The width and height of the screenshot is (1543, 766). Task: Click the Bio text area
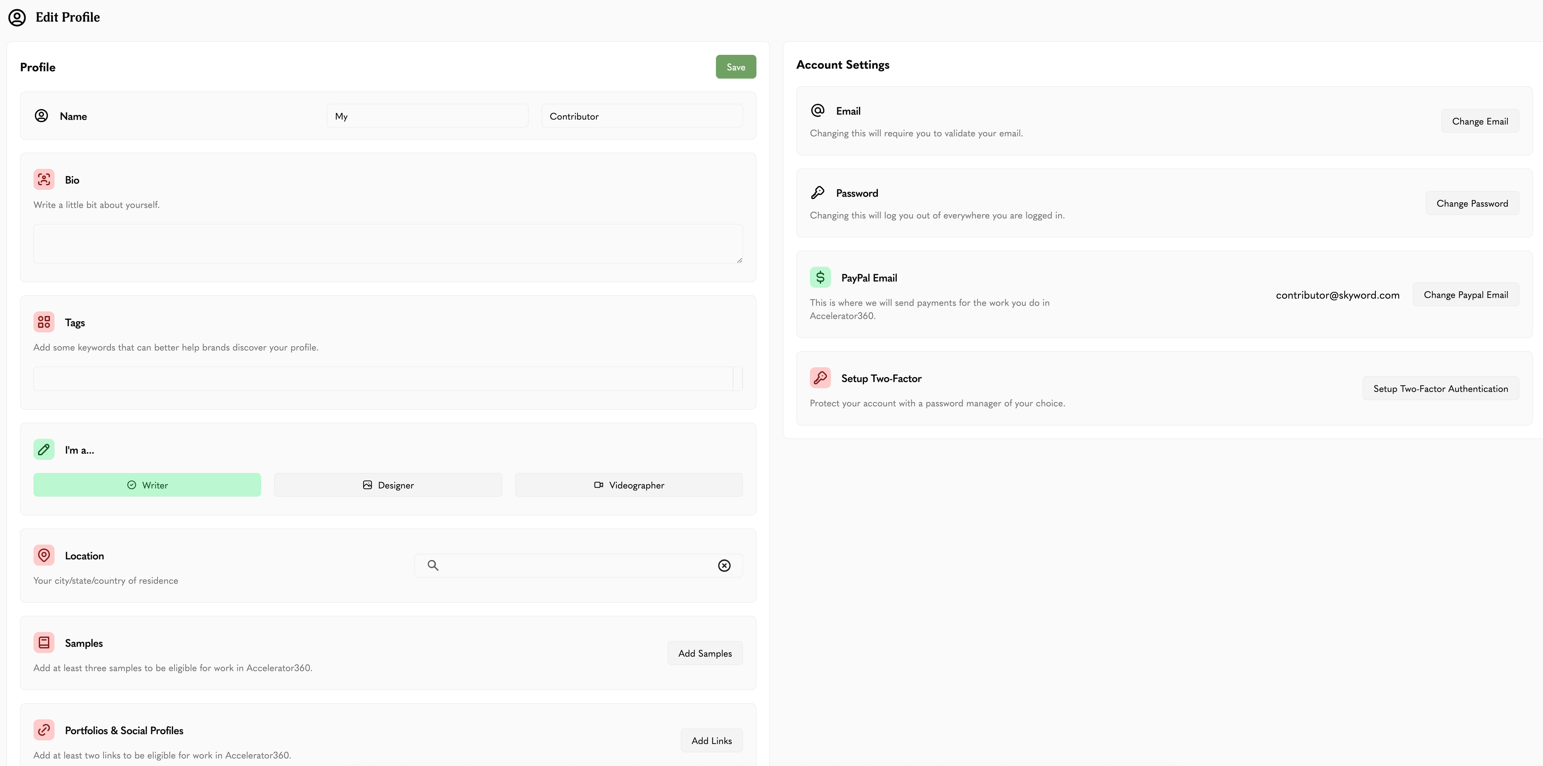388,243
